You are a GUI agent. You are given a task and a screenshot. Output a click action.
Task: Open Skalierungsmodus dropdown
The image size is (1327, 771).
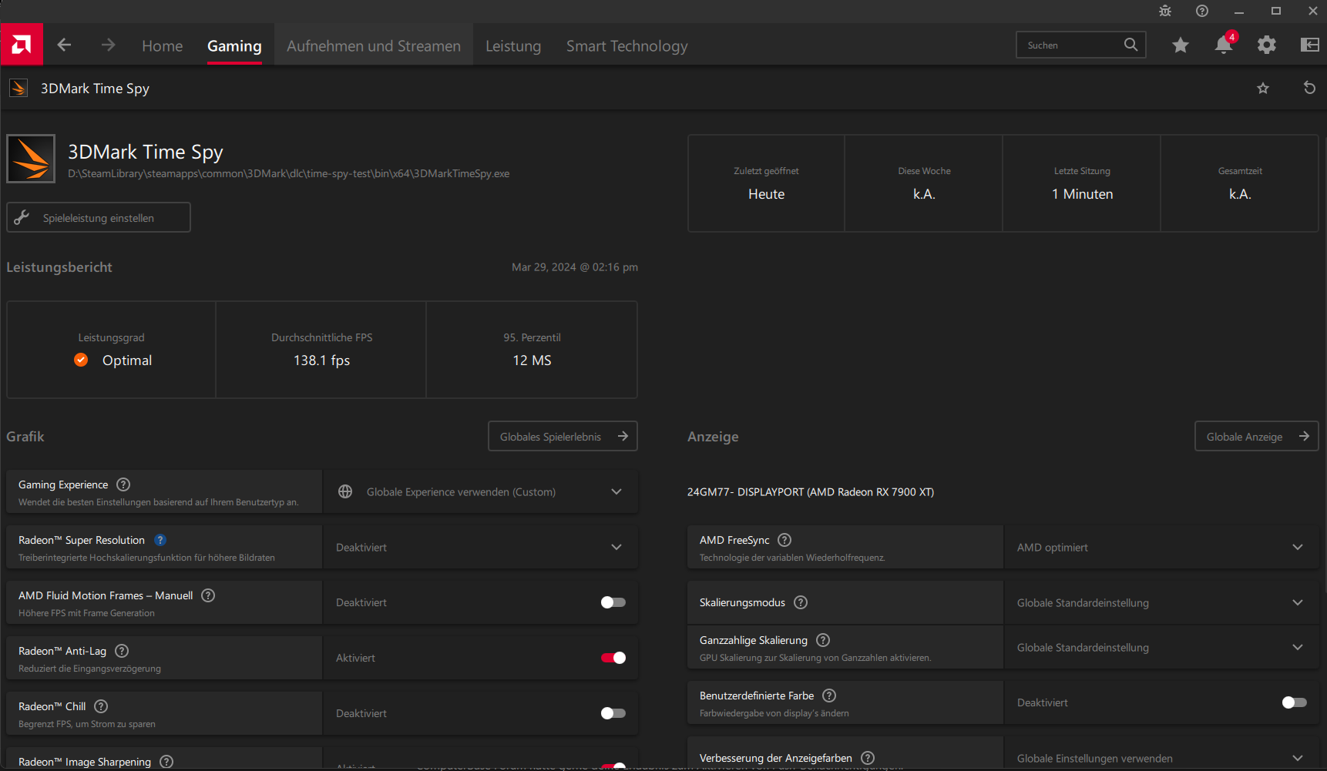1162,602
